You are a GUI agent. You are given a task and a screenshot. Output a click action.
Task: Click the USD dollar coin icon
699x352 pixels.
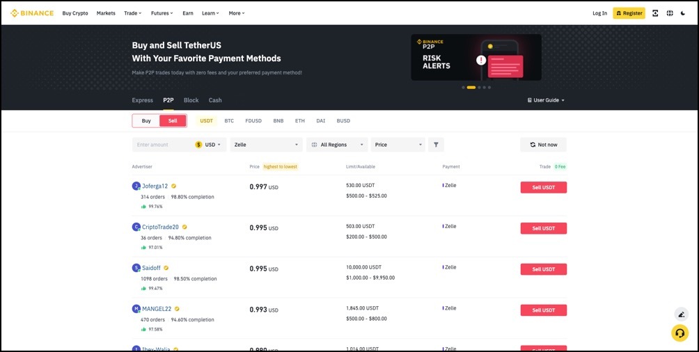199,145
